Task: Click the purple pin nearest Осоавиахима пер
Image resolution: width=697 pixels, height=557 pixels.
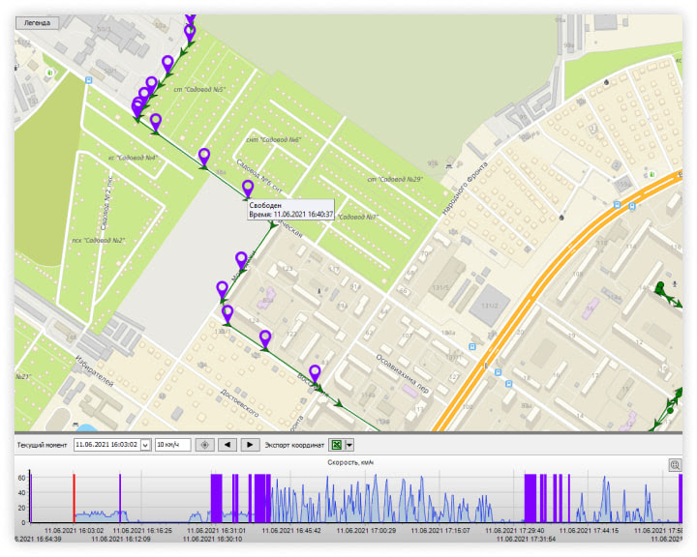Action: click(314, 372)
